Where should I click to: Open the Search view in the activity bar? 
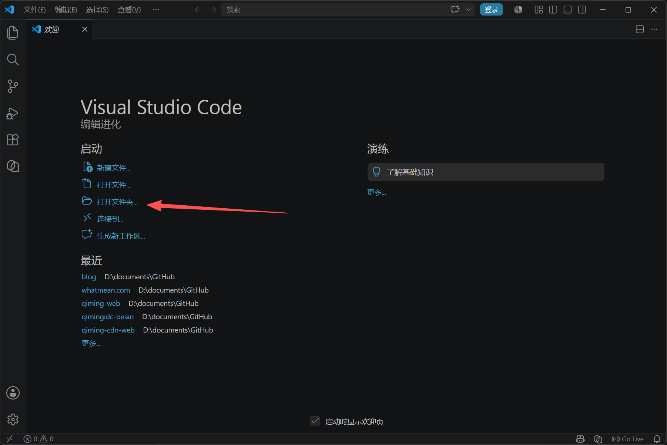[13, 59]
